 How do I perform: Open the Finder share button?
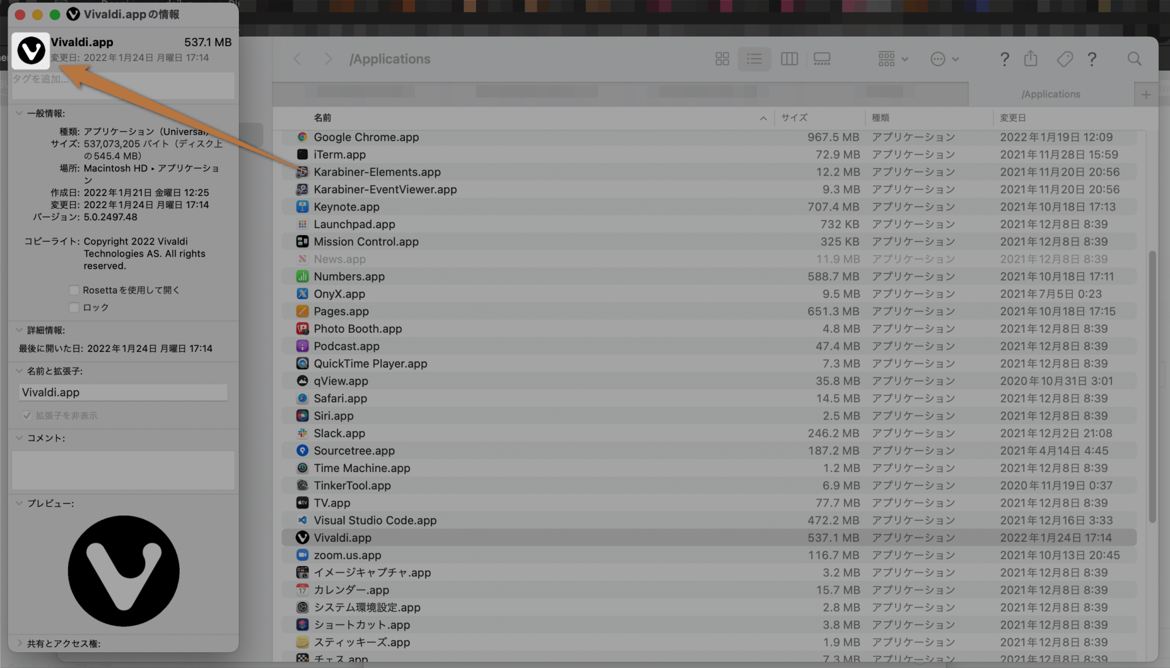coord(1031,58)
